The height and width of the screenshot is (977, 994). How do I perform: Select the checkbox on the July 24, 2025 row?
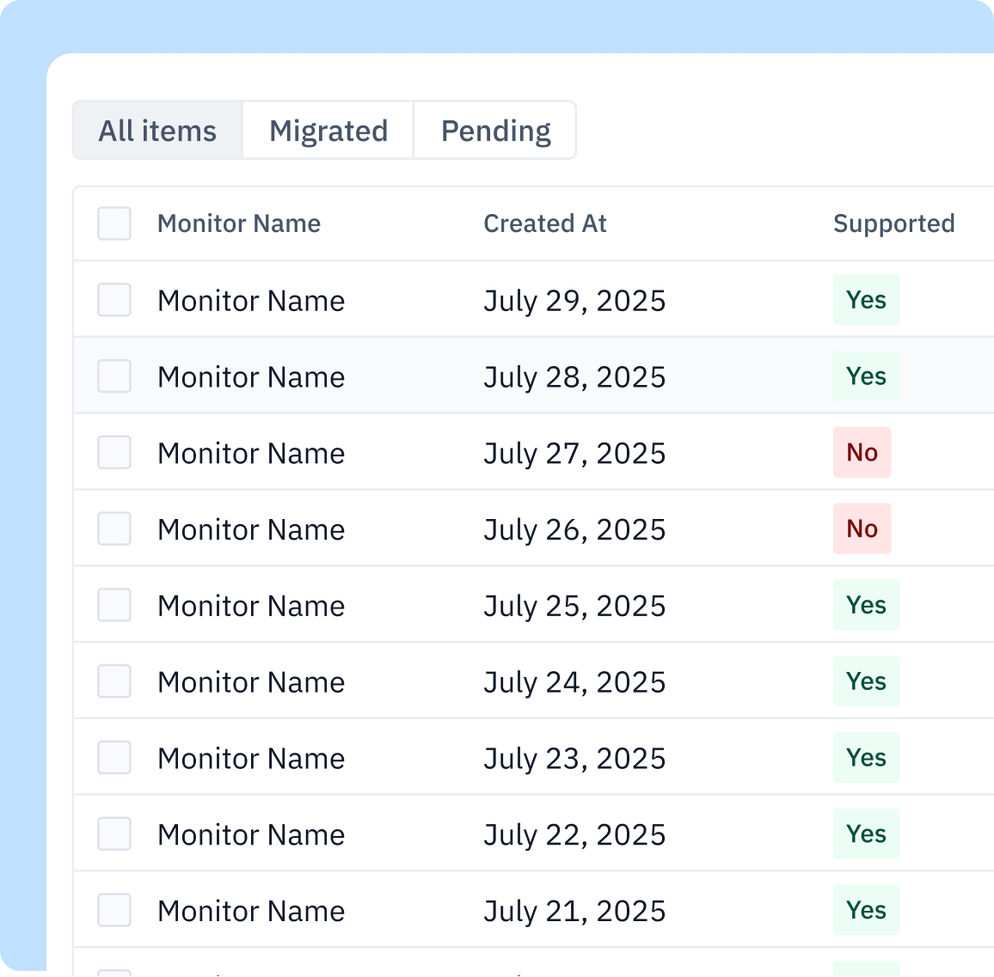click(x=114, y=681)
